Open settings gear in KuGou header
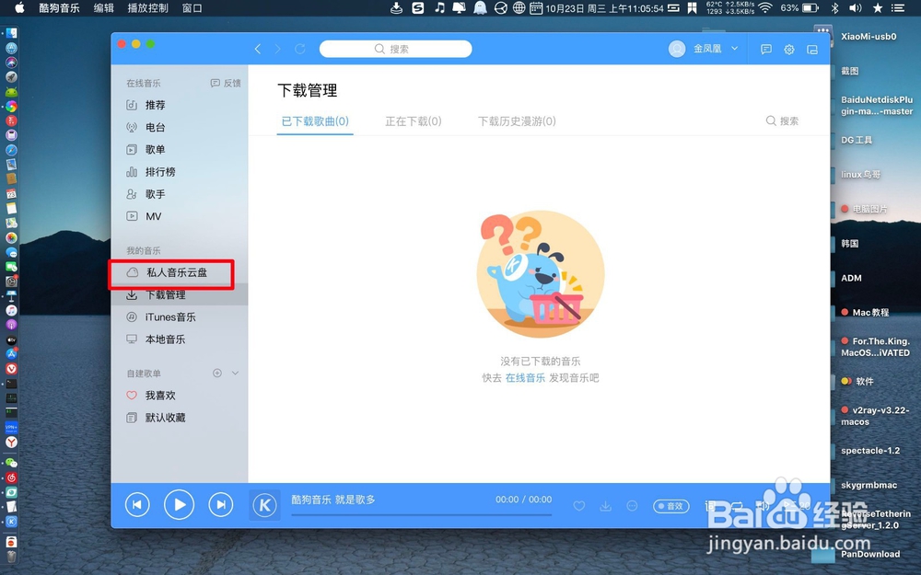This screenshot has height=575, width=921. pos(789,50)
